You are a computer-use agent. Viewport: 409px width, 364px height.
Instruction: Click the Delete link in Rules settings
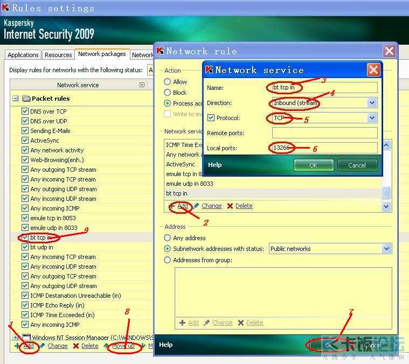point(90,346)
